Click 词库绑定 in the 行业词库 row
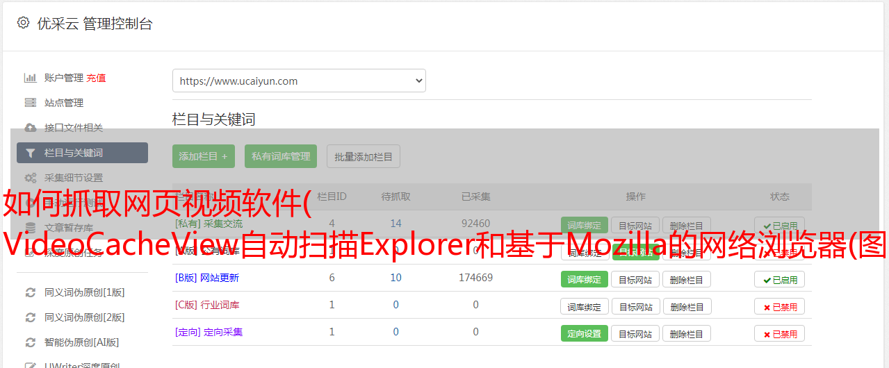The image size is (889, 368). (585, 306)
